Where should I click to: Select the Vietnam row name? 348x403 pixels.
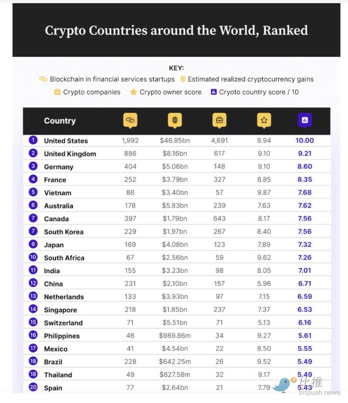(57, 193)
